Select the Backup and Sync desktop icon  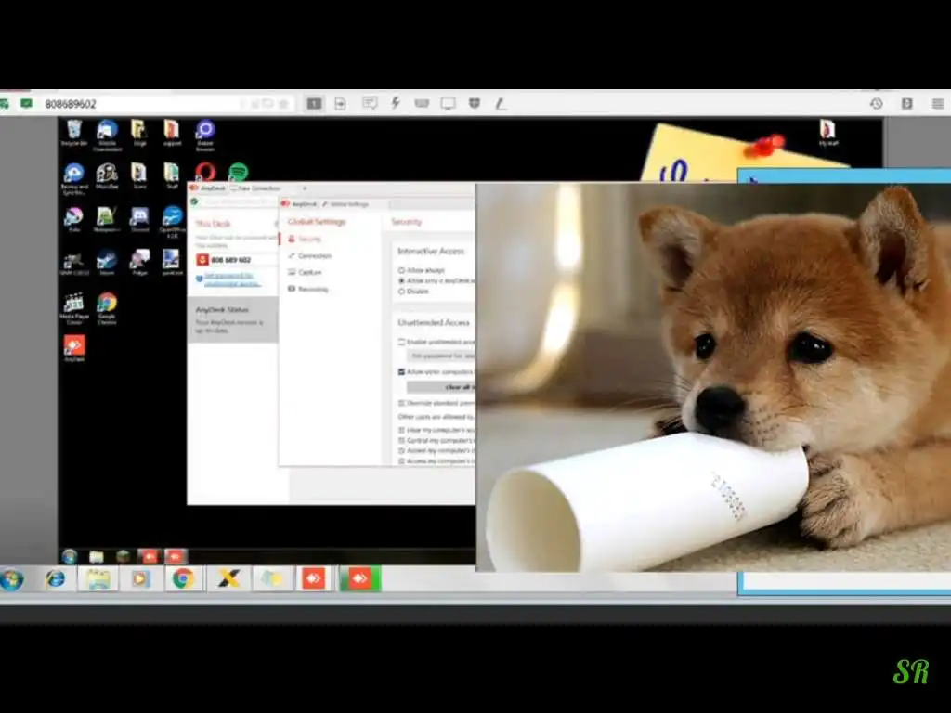[74, 179]
